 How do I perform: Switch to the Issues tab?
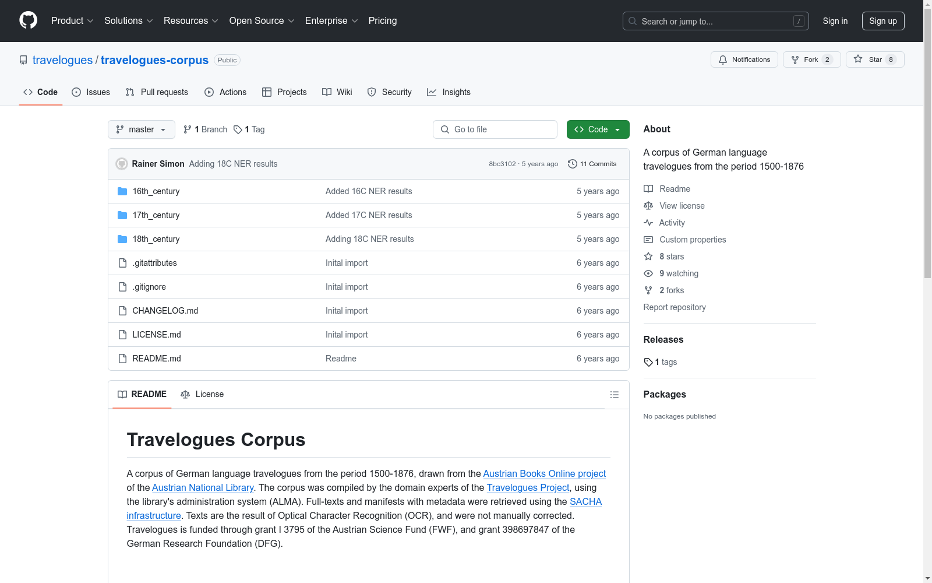point(91,92)
